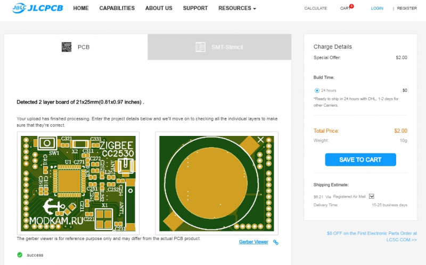Click the Login link
The width and height of the screenshot is (426, 265).
pyautogui.click(x=377, y=8)
